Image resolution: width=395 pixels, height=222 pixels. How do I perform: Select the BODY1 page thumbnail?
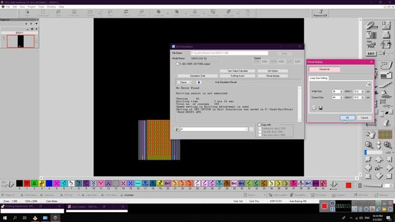[20, 41]
